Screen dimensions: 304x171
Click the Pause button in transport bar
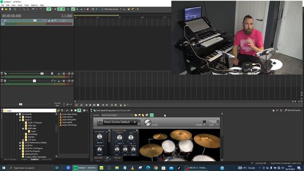click(x=94, y=105)
